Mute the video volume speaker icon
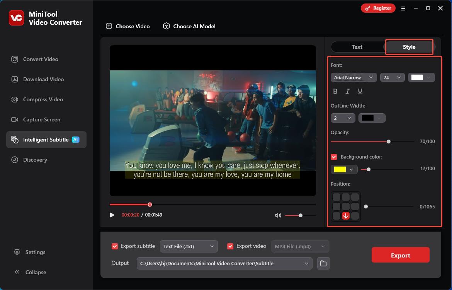 (278, 215)
